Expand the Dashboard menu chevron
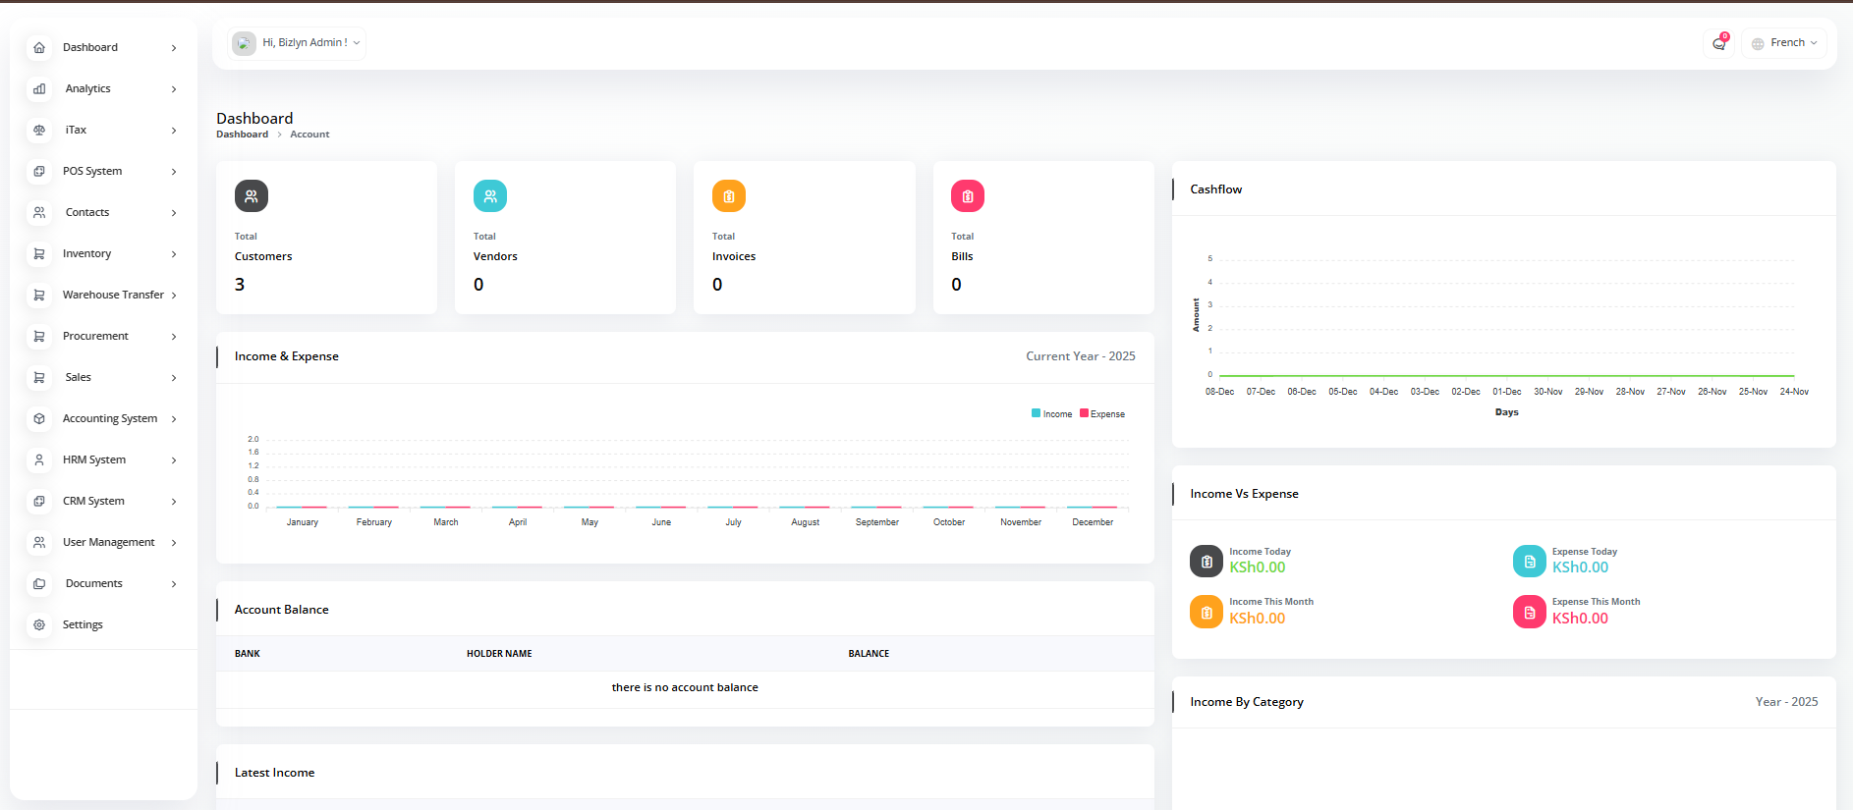Screen dimensions: 1853x810 tap(174, 48)
